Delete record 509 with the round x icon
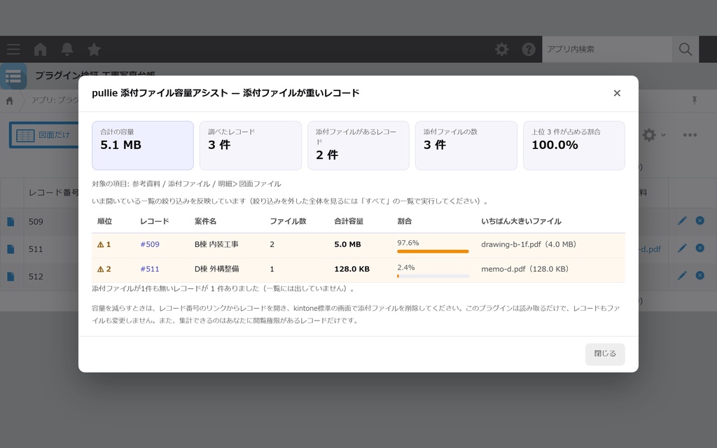This screenshot has width=717, height=448. pos(699,220)
